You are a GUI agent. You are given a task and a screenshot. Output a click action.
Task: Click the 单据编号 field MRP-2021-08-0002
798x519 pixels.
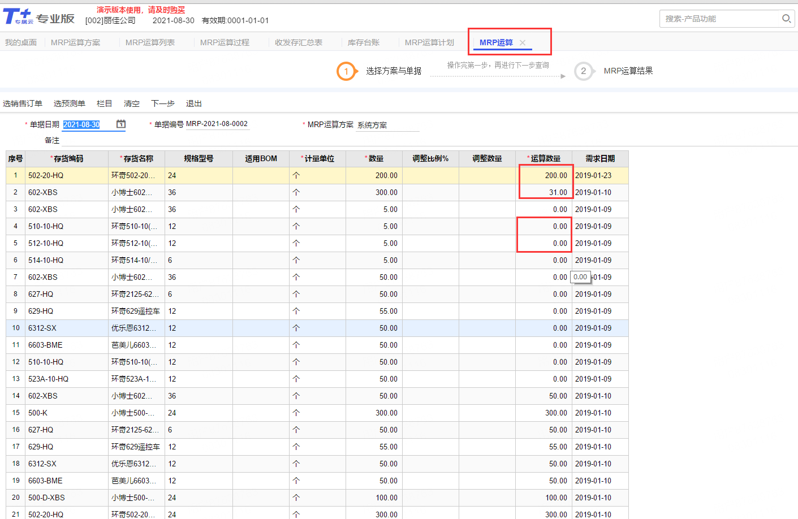(217, 124)
